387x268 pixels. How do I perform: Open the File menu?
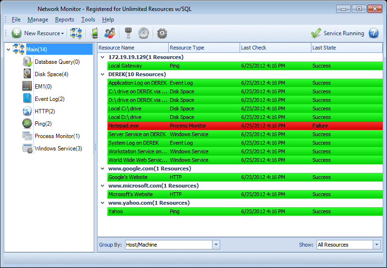tap(16, 20)
